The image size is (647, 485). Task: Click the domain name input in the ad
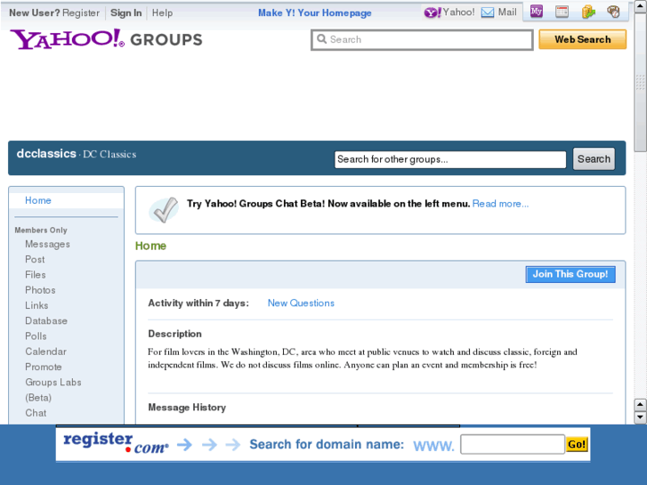[513, 444]
